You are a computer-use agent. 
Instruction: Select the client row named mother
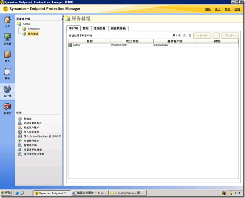pos(154,45)
